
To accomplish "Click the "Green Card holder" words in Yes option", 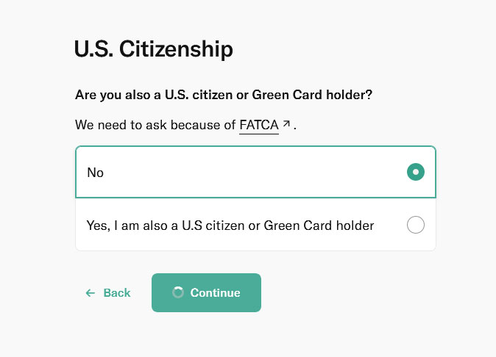I will tap(319, 226).
